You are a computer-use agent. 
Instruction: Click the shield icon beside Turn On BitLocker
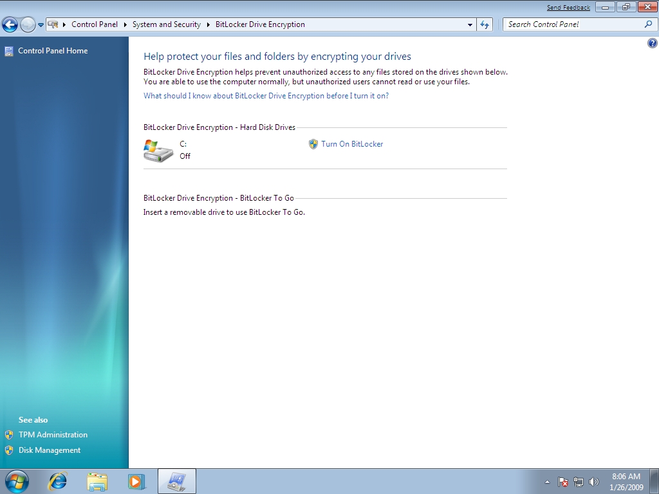313,144
